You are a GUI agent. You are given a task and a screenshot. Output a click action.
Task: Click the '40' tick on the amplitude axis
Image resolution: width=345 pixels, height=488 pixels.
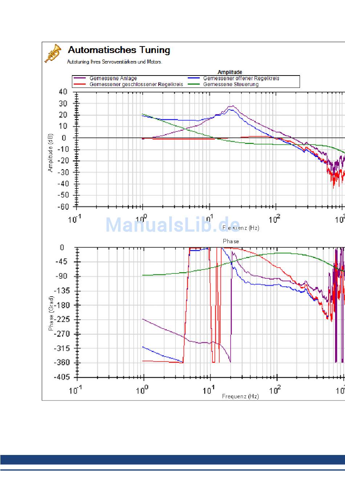point(63,92)
